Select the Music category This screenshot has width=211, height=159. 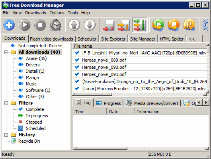coord(31,84)
